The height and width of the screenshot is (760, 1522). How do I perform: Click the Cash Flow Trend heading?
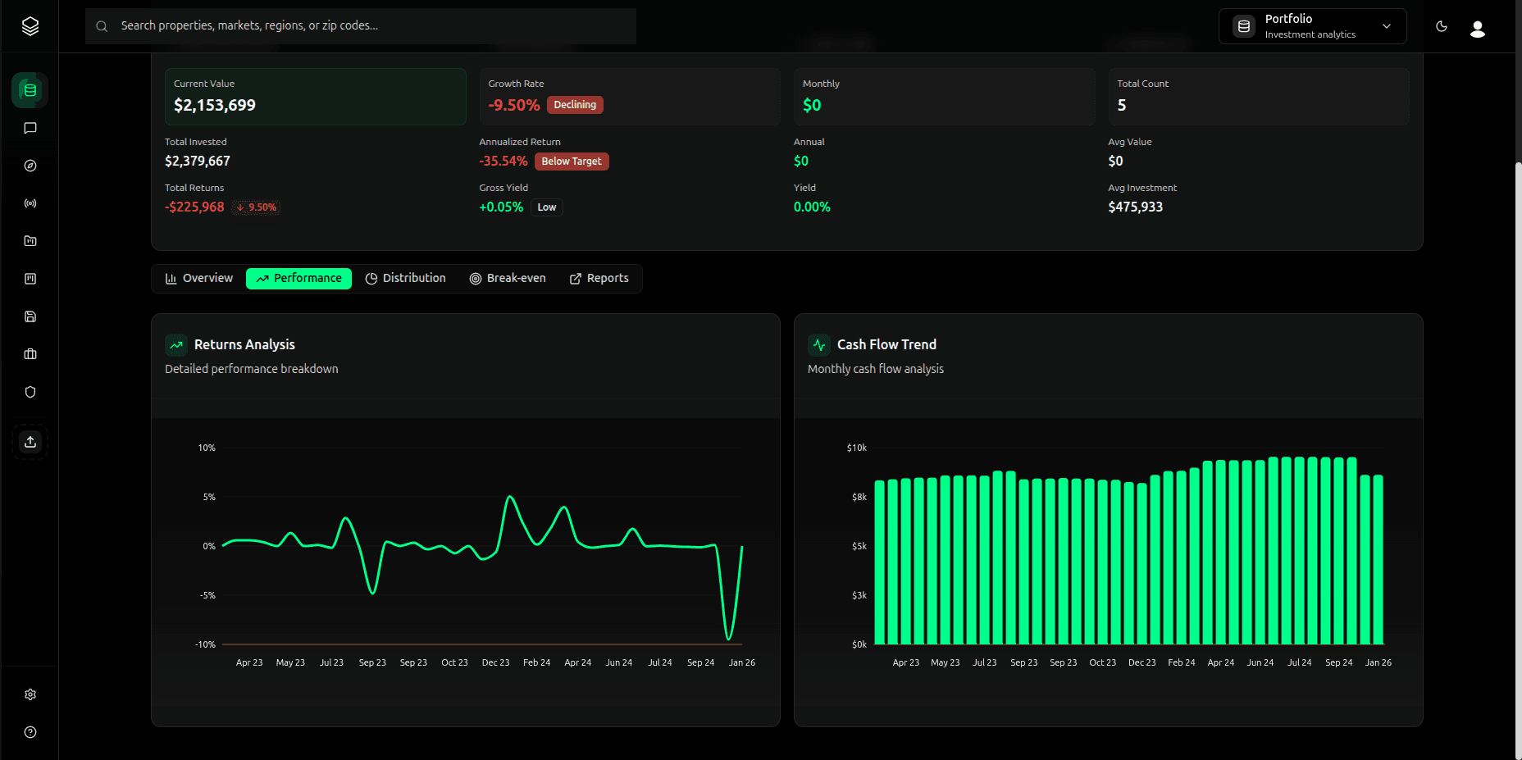coord(886,345)
